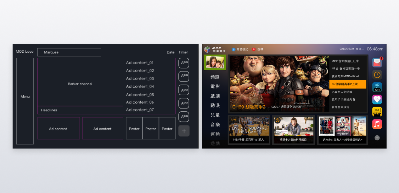Image resolution: width=399 pixels, height=193 pixels.
Task: Choose 動漫 from the side menu
Action: (215, 105)
